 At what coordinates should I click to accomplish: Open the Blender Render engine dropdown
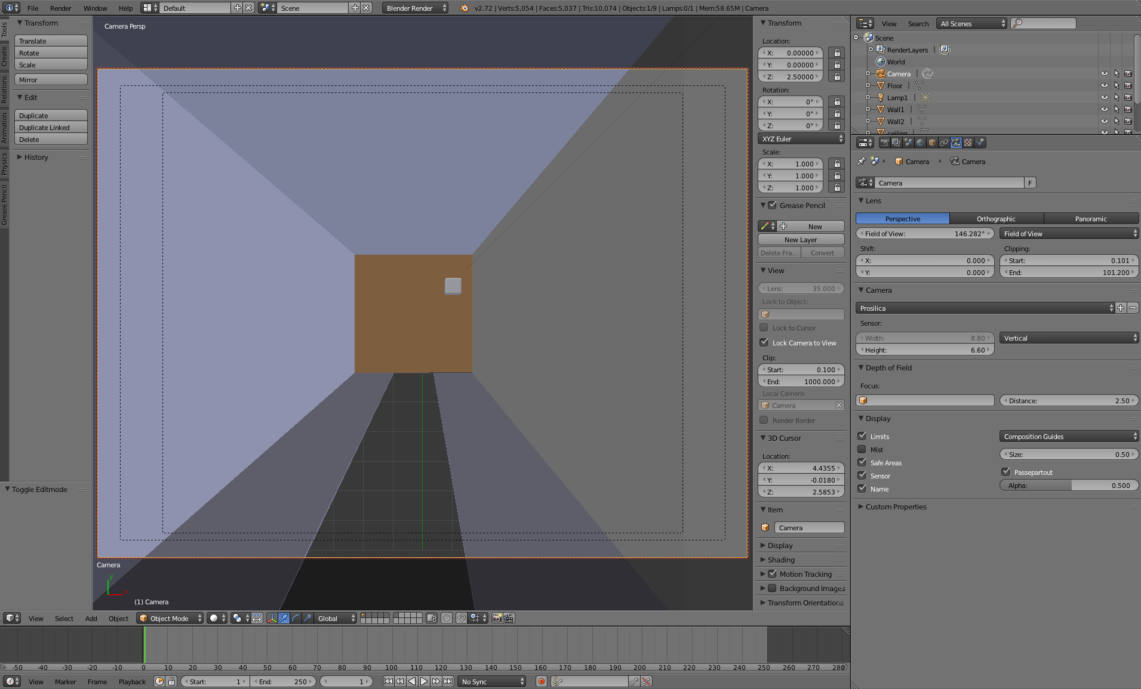(x=416, y=8)
